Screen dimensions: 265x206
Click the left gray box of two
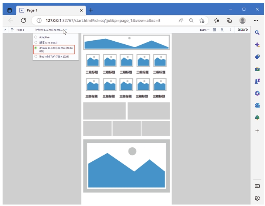(104, 111)
